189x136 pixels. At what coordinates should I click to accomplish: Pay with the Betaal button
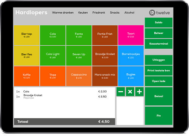pyautogui.click(x=159, y=96)
